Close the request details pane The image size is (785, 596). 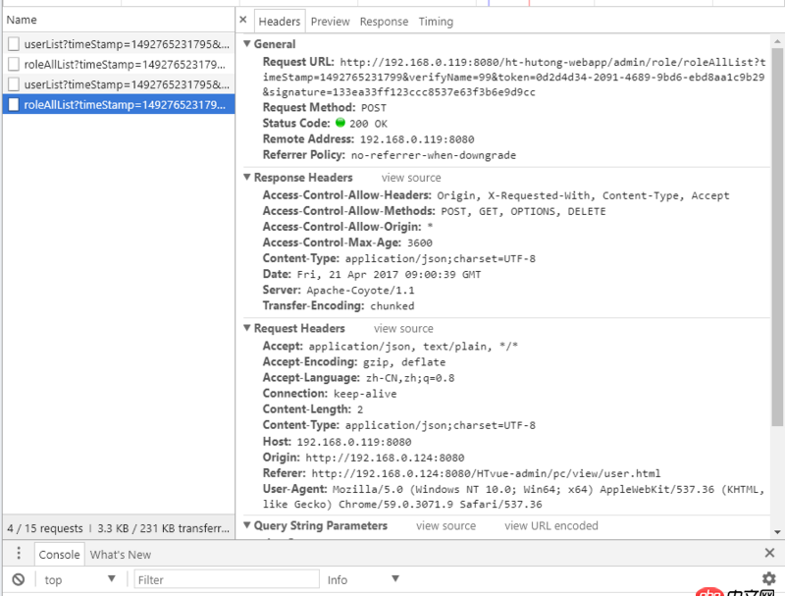click(242, 19)
